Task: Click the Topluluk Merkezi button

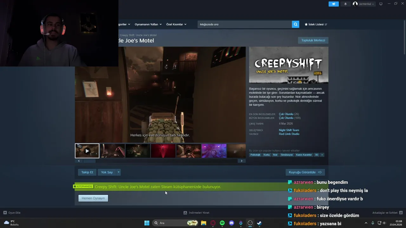Action: [x=313, y=40]
